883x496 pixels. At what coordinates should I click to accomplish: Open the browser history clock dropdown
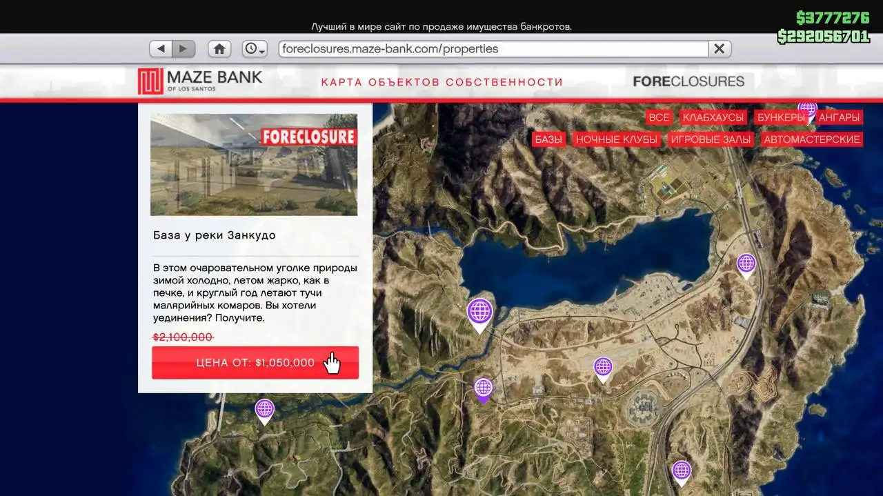click(255, 49)
